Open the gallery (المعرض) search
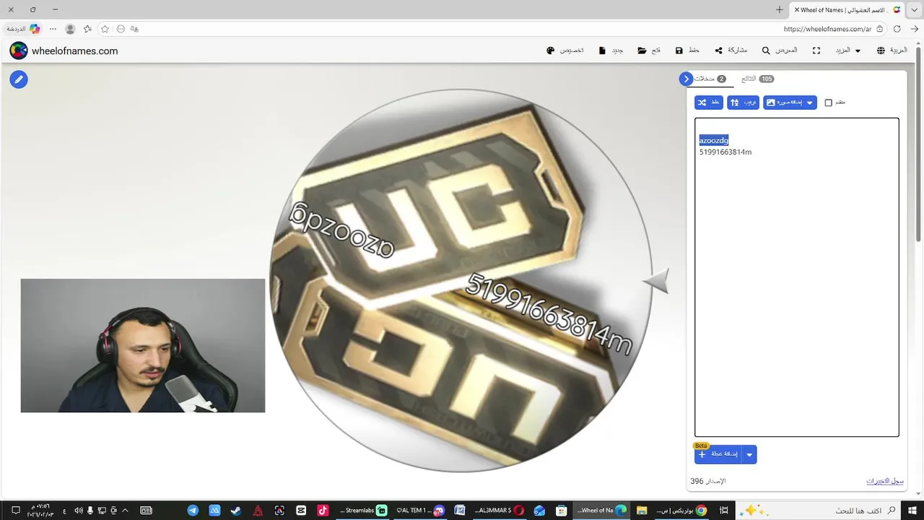 click(780, 51)
